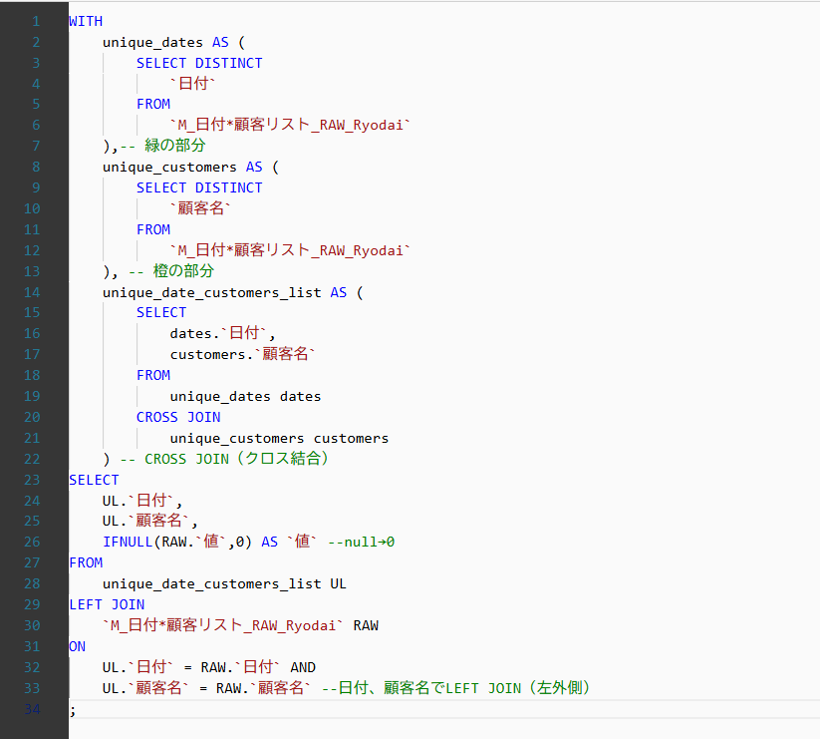Viewport: 820px width, 739px height.
Task: Click line number 1 in the gutter
Action: (x=36, y=22)
